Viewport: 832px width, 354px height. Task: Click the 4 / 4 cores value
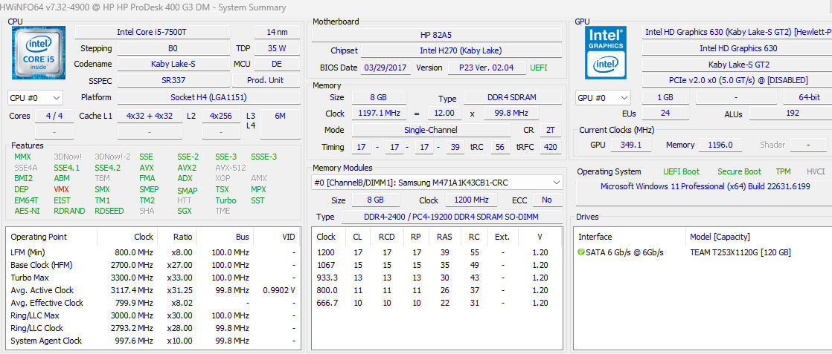pyautogui.click(x=54, y=116)
